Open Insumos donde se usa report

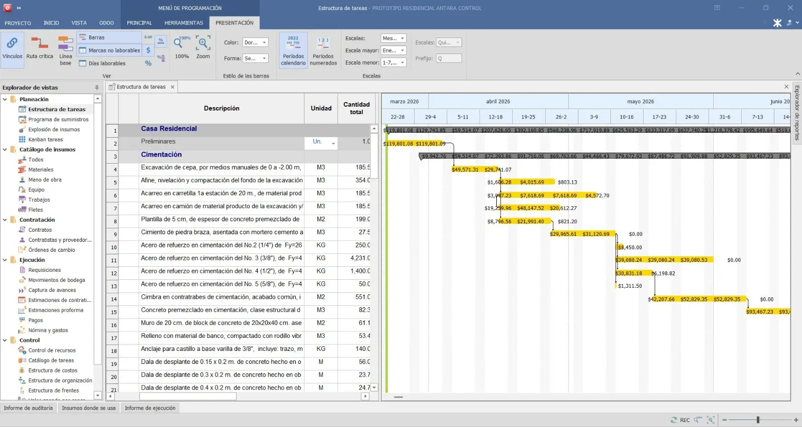pyautogui.click(x=89, y=408)
